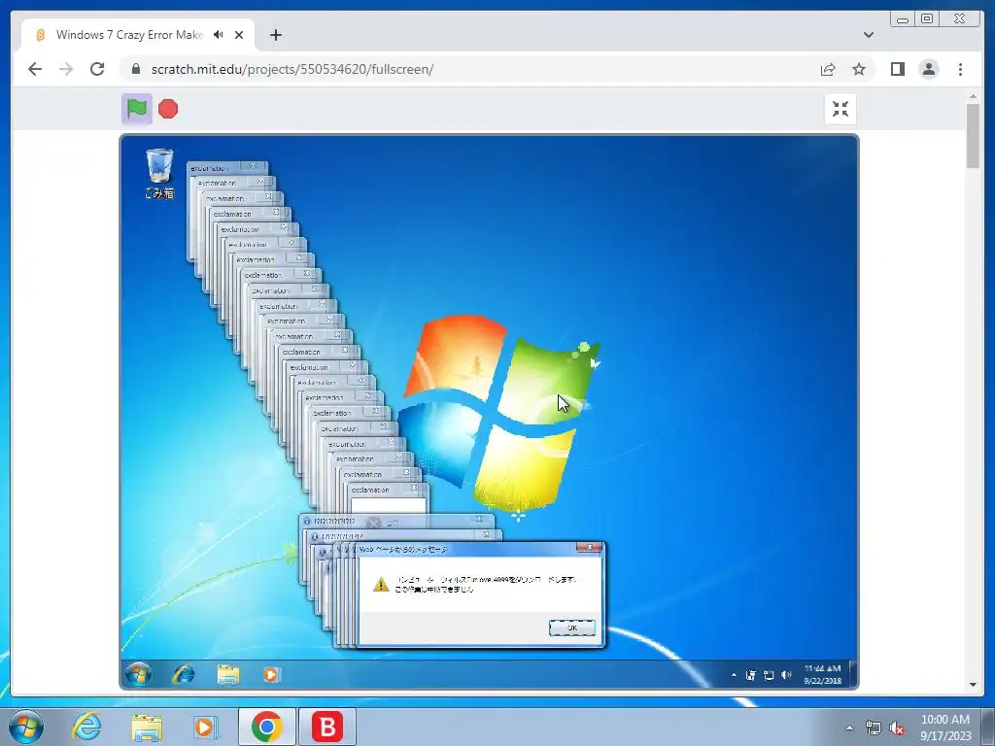Click the padlock site info icon
Viewport: 995px width, 746px height.
coord(135,69)
